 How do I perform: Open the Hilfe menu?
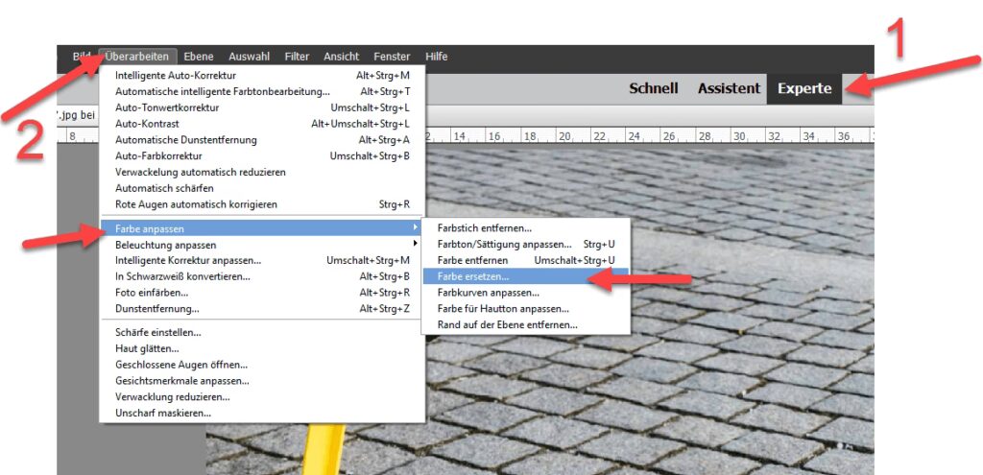tap(436, 57)
